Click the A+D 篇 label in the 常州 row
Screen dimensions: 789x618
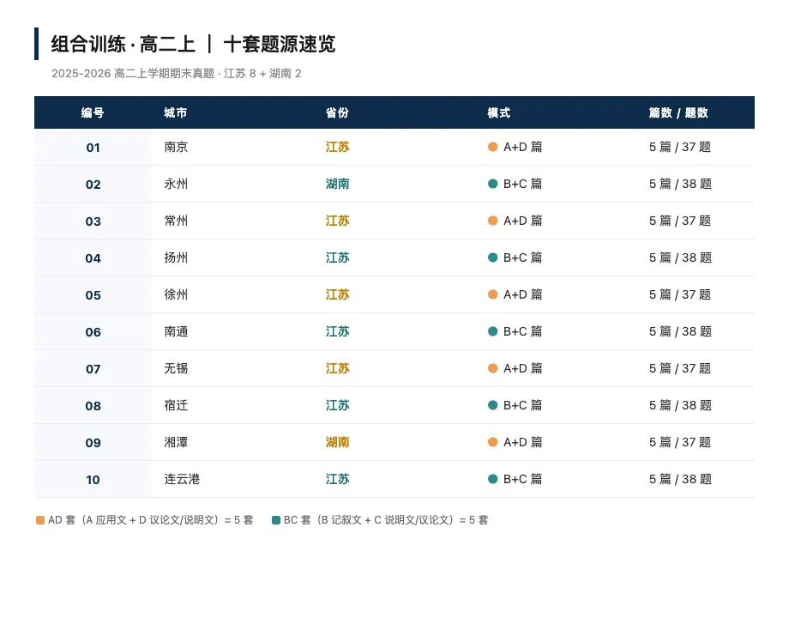(523, 221)
